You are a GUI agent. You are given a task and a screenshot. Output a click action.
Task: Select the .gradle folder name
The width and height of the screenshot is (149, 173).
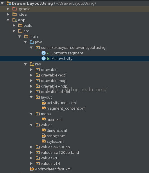[24, 9]
